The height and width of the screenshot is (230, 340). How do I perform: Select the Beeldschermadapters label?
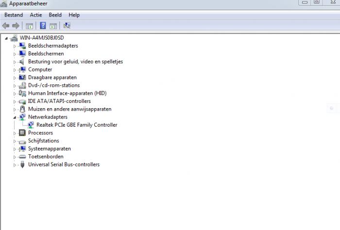click(53, 46)
